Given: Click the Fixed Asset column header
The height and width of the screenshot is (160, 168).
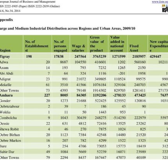Looking at the screenshot, I should point(134,48).
